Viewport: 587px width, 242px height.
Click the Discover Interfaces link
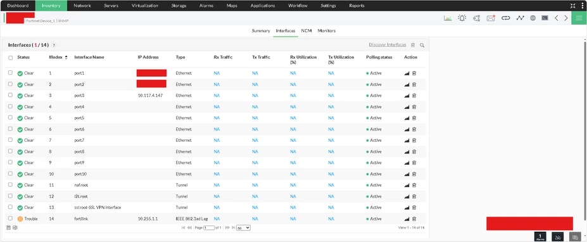click(x=388, y=44)
